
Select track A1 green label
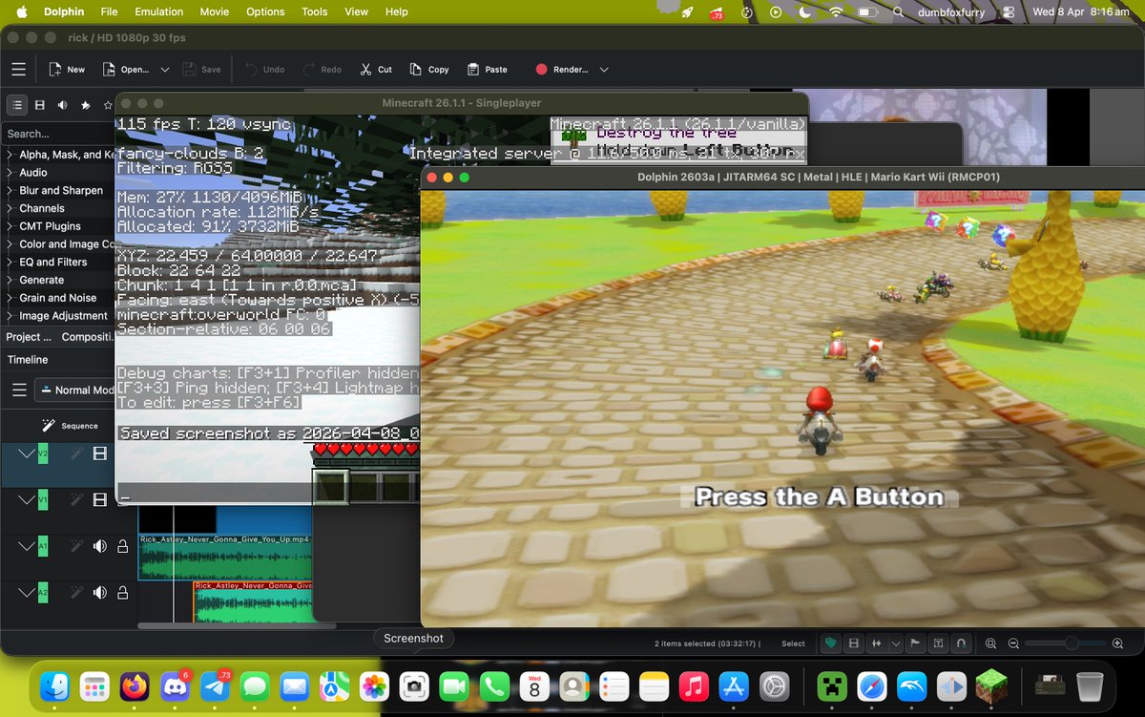(43, 546)
